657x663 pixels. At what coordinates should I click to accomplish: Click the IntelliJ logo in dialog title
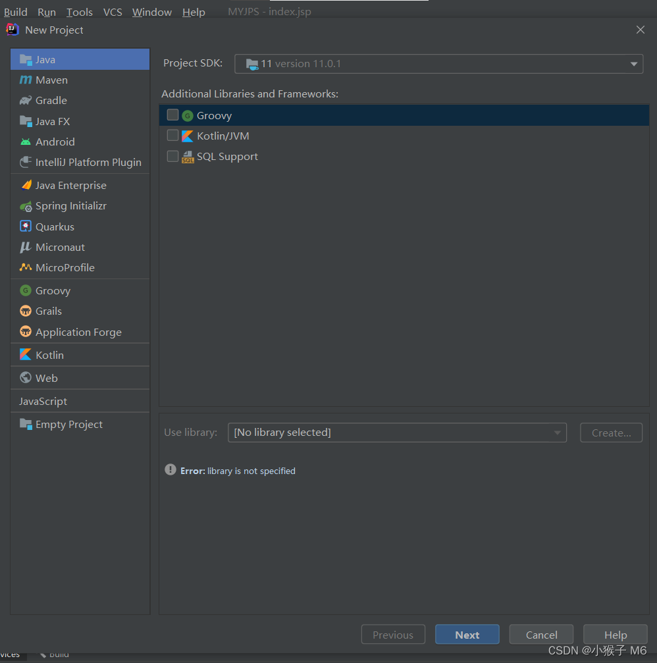(x=13, y=29)
